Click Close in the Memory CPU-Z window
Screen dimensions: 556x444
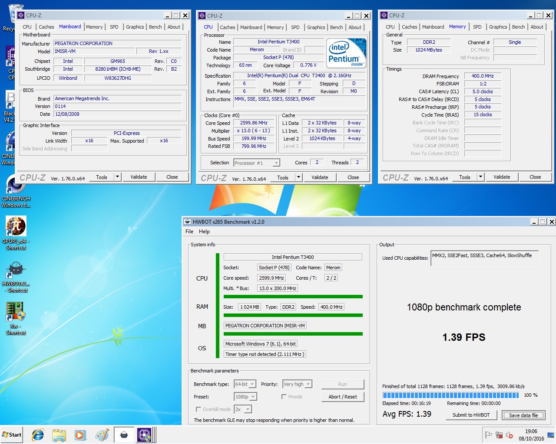[x=535, y=177]
